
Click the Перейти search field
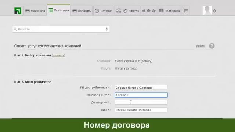pyautogui.click(x=61, y=29)
